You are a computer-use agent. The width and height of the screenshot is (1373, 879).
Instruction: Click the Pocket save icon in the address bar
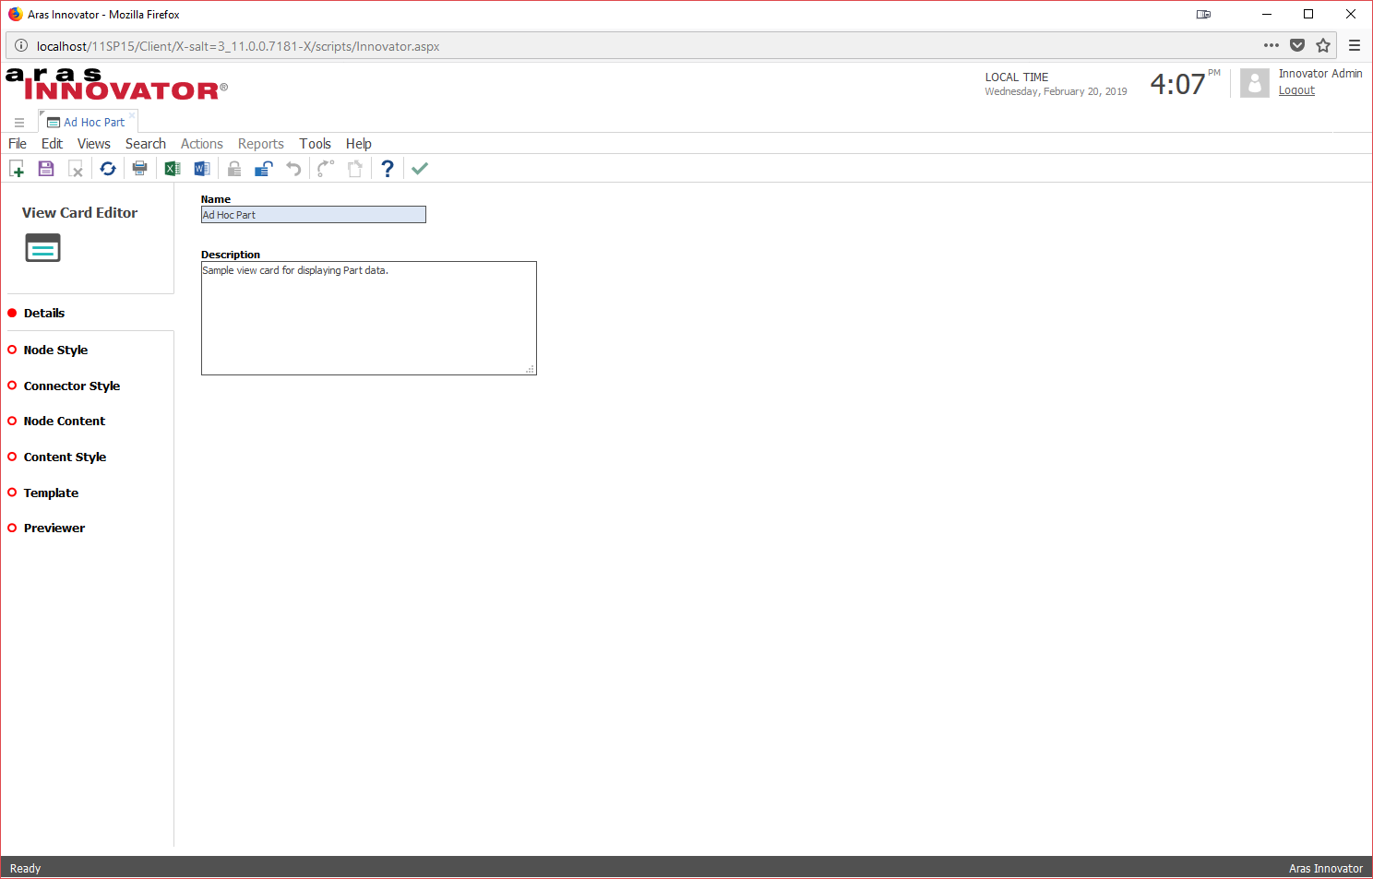coord(1297,46)
